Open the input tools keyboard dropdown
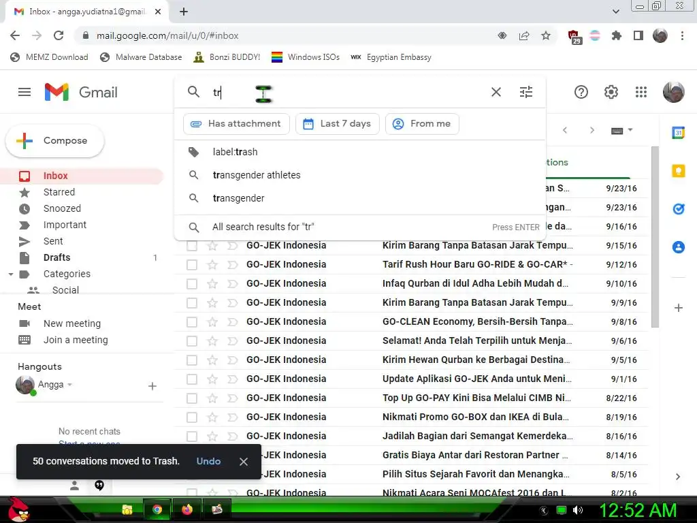697x523 pixels. 621,130
